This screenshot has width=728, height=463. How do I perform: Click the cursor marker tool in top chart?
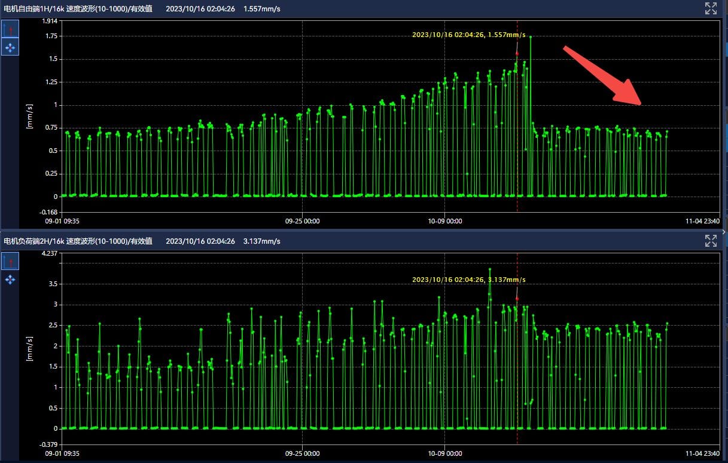point(10,29)
